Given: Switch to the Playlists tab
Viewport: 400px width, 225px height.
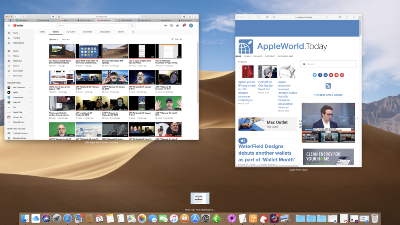Looking at the screenshot, I should 71,32.
